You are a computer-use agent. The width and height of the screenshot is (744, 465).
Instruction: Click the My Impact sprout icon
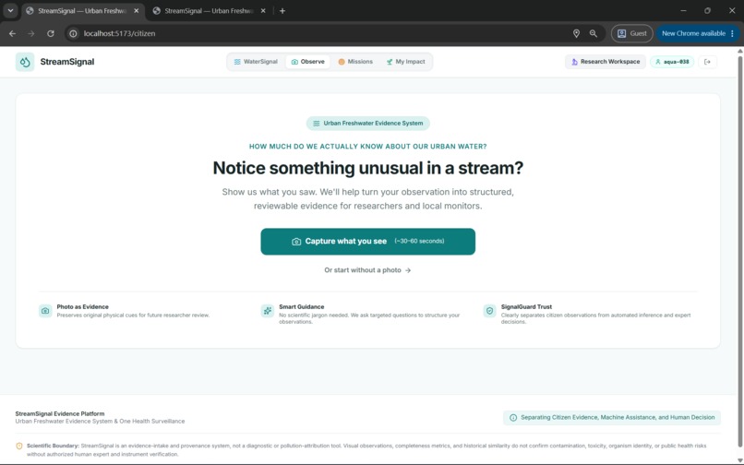390,62
